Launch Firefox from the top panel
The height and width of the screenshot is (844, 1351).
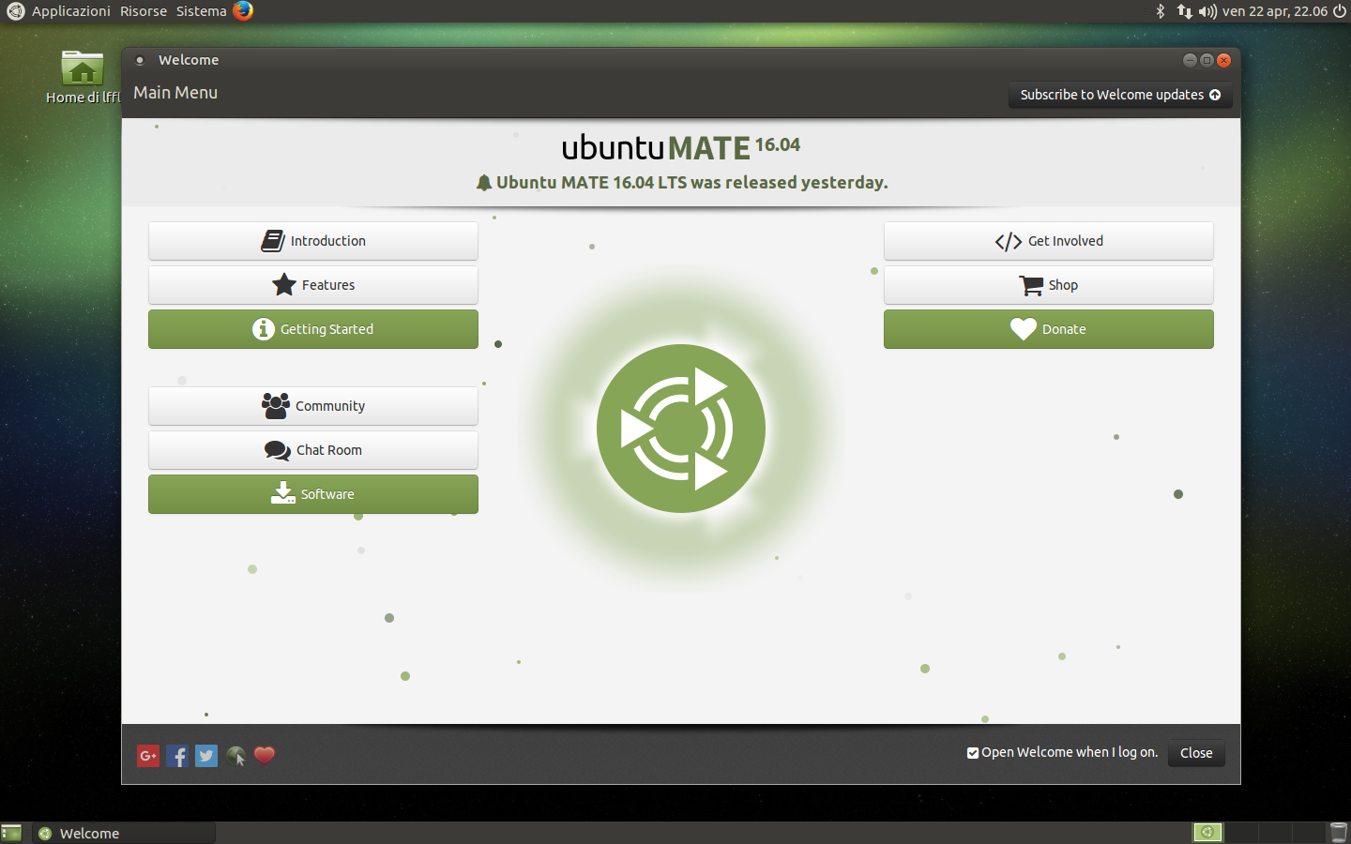tap(243, 11)
